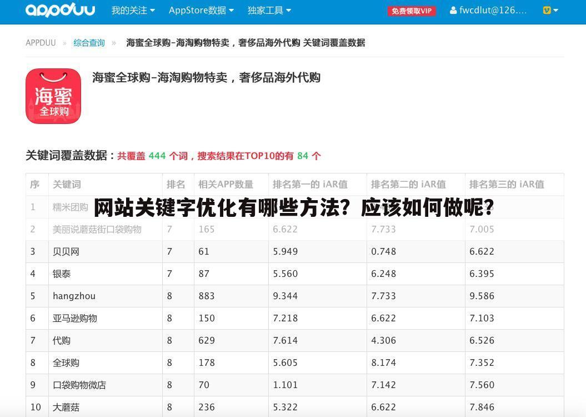Click keyword 大蘑菇
Viewport: 586px width, 417px height.
click(66, 408)
